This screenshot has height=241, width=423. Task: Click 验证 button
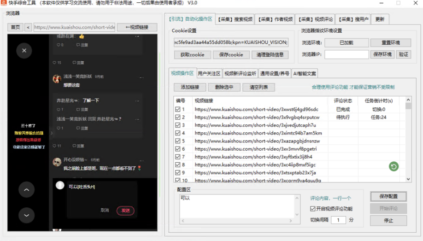click(x=403, y=54)
